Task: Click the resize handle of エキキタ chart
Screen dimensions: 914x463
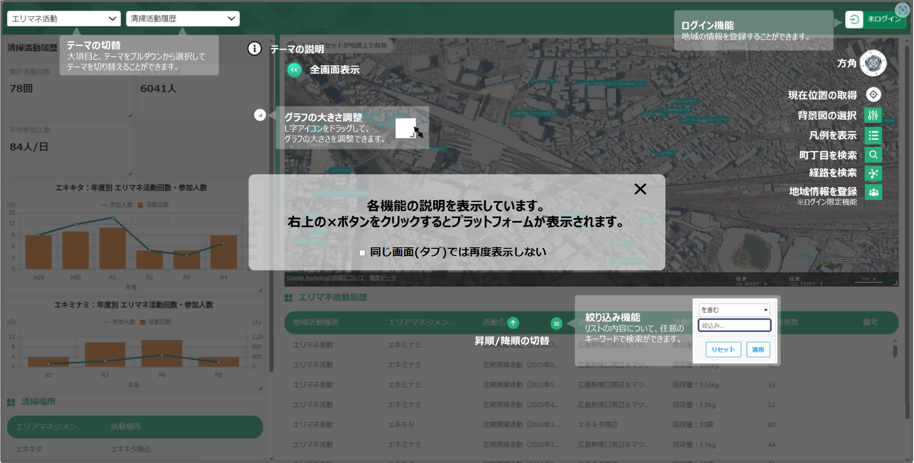Action: [x=260, y=290]
